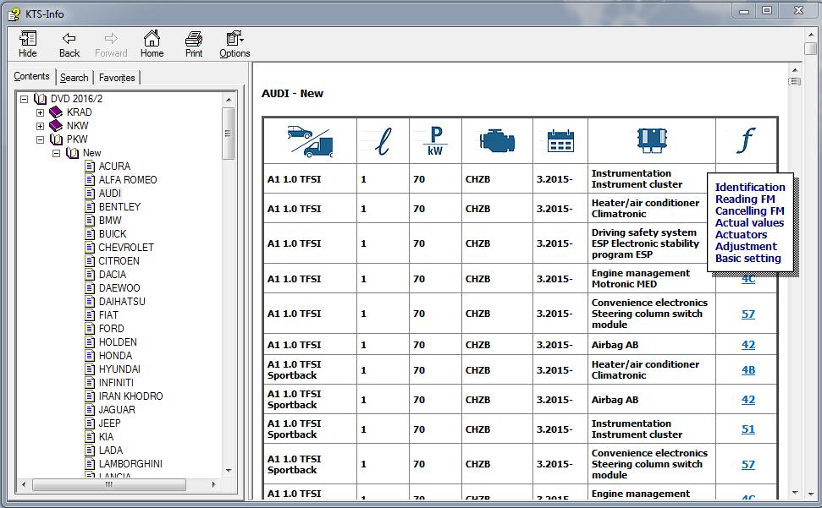
Task: Open function link 4B for Sportback Climatronic
Action: [748, 370]
